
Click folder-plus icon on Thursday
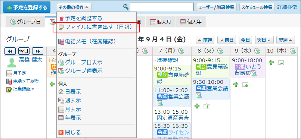281,63
